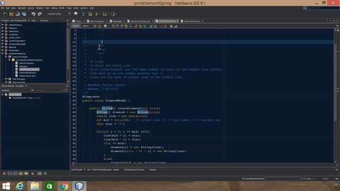Click the Redo arrow icon
Screen dimensions: 340x191
pyautogui.click(x=40, y=14)
